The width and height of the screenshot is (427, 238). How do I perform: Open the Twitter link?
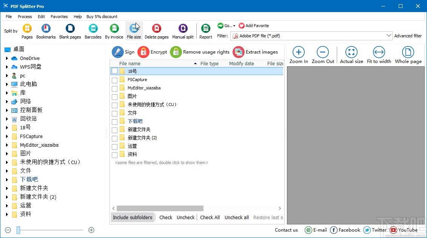(375, 230)
